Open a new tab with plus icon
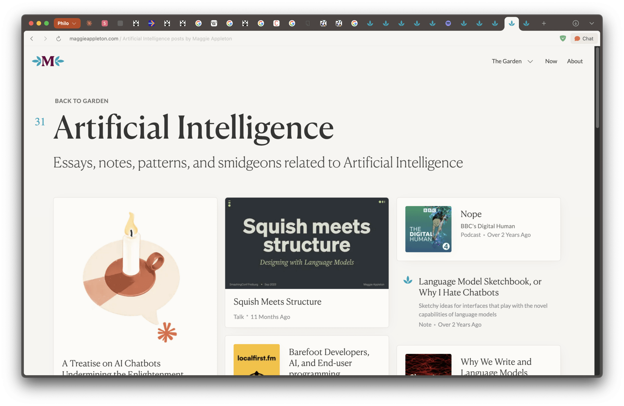Viewport: 624px width, 406px height. pos(544,23)
